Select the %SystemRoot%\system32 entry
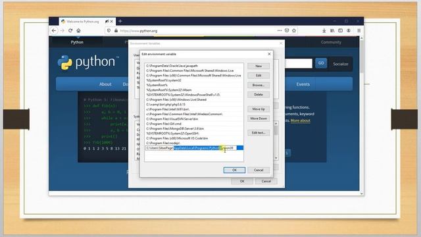421x237 pixels. tap(194, 80)
